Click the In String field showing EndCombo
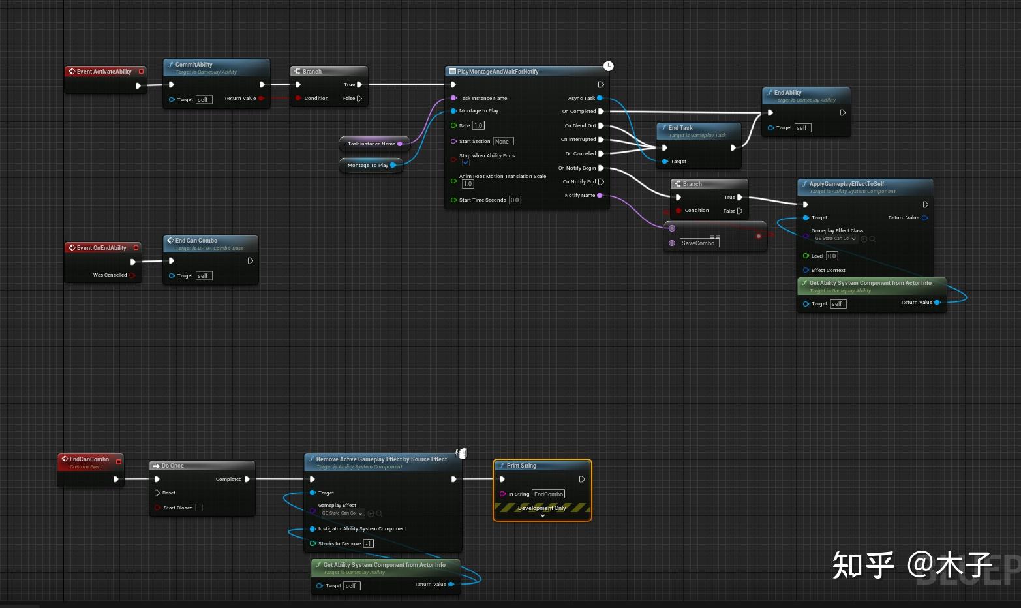The image size is (1021, 608). pos(548,494)
